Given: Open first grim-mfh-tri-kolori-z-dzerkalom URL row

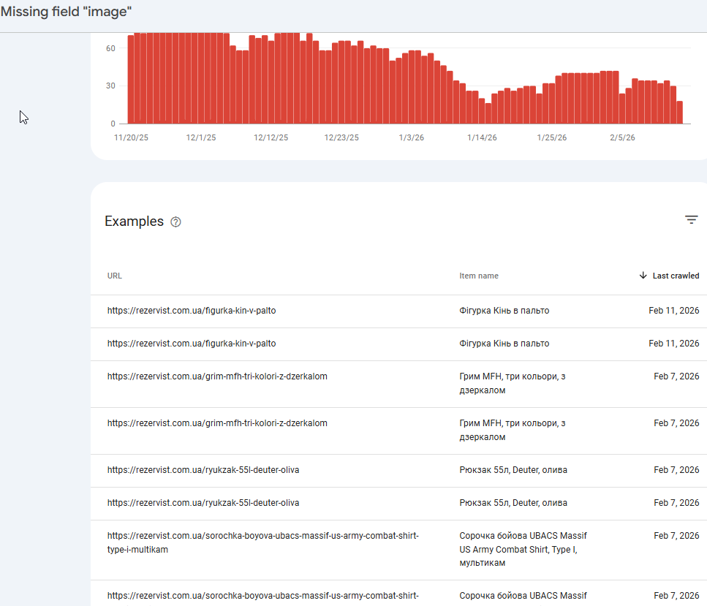Looking at the screenshot, I should pyautogui.click(x=217, y=376).
